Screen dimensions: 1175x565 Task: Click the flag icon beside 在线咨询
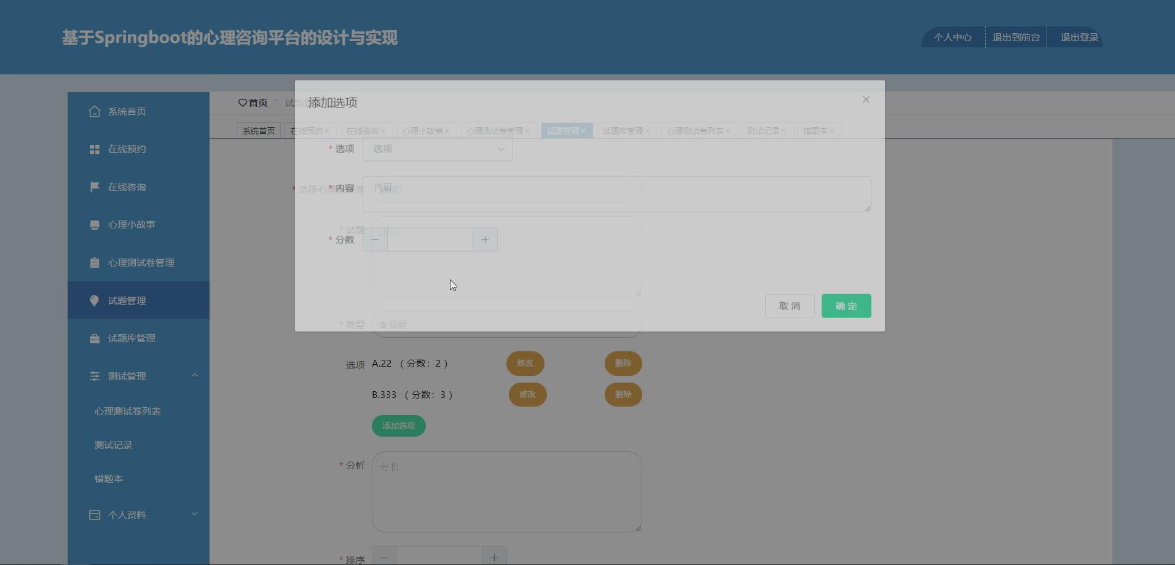coord(94,187)
